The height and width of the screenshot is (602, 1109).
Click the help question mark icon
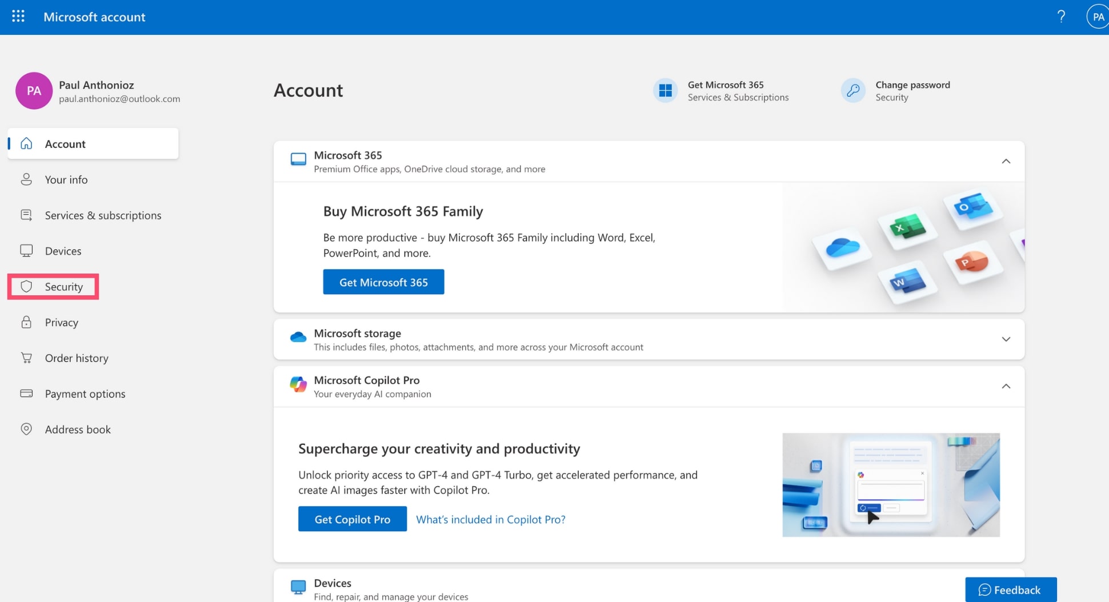[x=1061, y=17]
